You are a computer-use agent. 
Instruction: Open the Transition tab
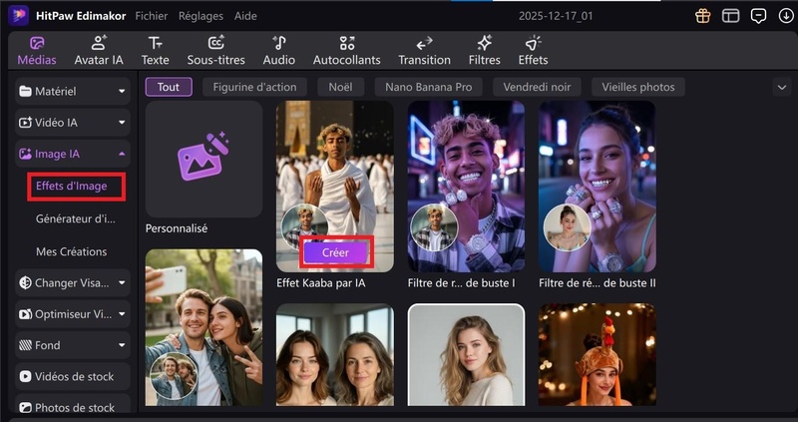pyautogui.click(x=425, y=51)
